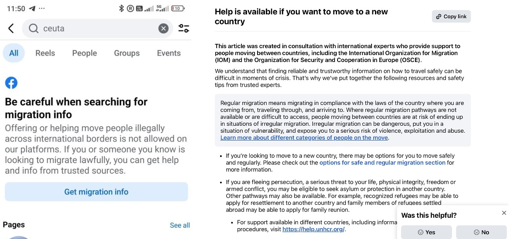
Task: Open the Groups tab
Action: click(127, 53)
